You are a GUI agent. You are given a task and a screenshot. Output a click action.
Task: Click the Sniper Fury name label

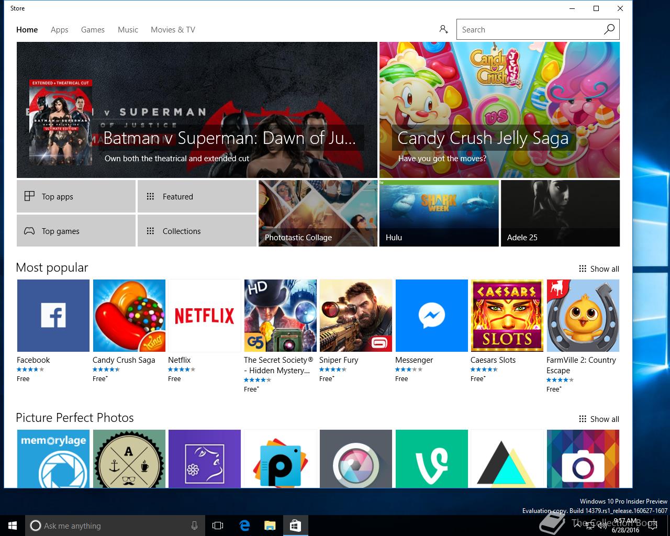click(x=339, y=360)
